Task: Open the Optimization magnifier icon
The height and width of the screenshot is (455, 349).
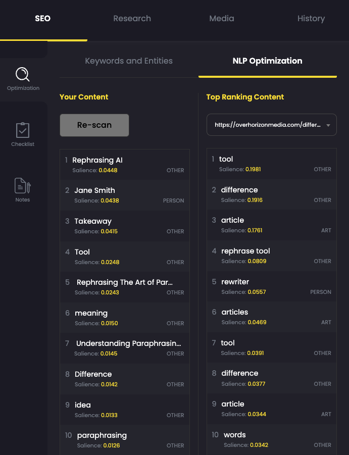Action: point(23,75)
